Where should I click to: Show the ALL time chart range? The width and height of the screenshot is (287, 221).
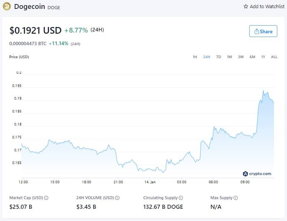tap(274, 57)
